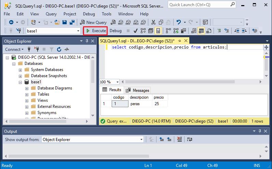
Task: Click the Clear All icon in Output panel
Action: pyautogui.click(x=179, y=139)
